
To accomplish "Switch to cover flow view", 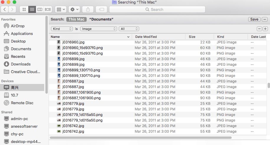I will [48, 9].
